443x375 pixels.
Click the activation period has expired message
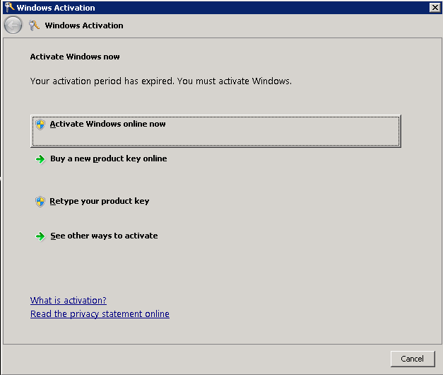click(x=161, y=81)
